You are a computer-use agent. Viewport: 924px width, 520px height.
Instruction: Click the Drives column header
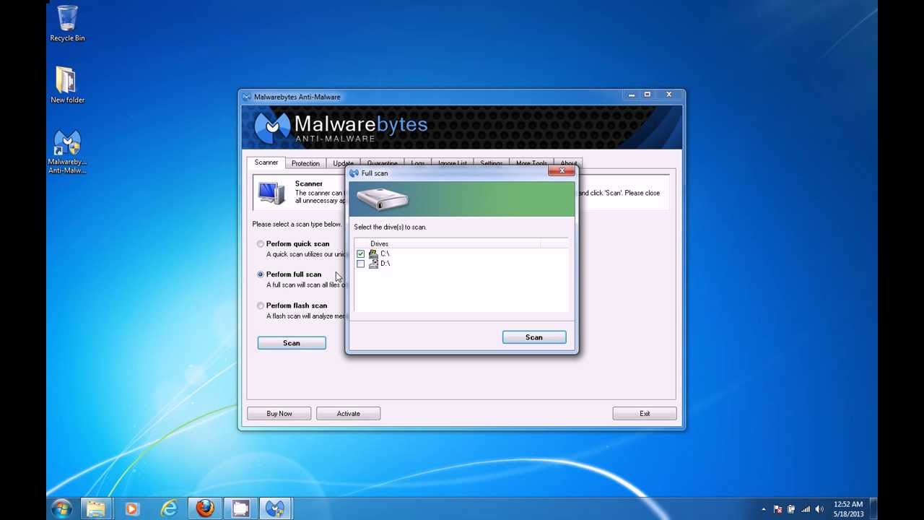(x=448, y=243)
